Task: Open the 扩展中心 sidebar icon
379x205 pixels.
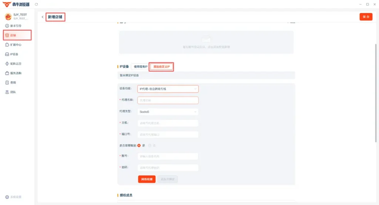Action: click(x=7, y=45)
